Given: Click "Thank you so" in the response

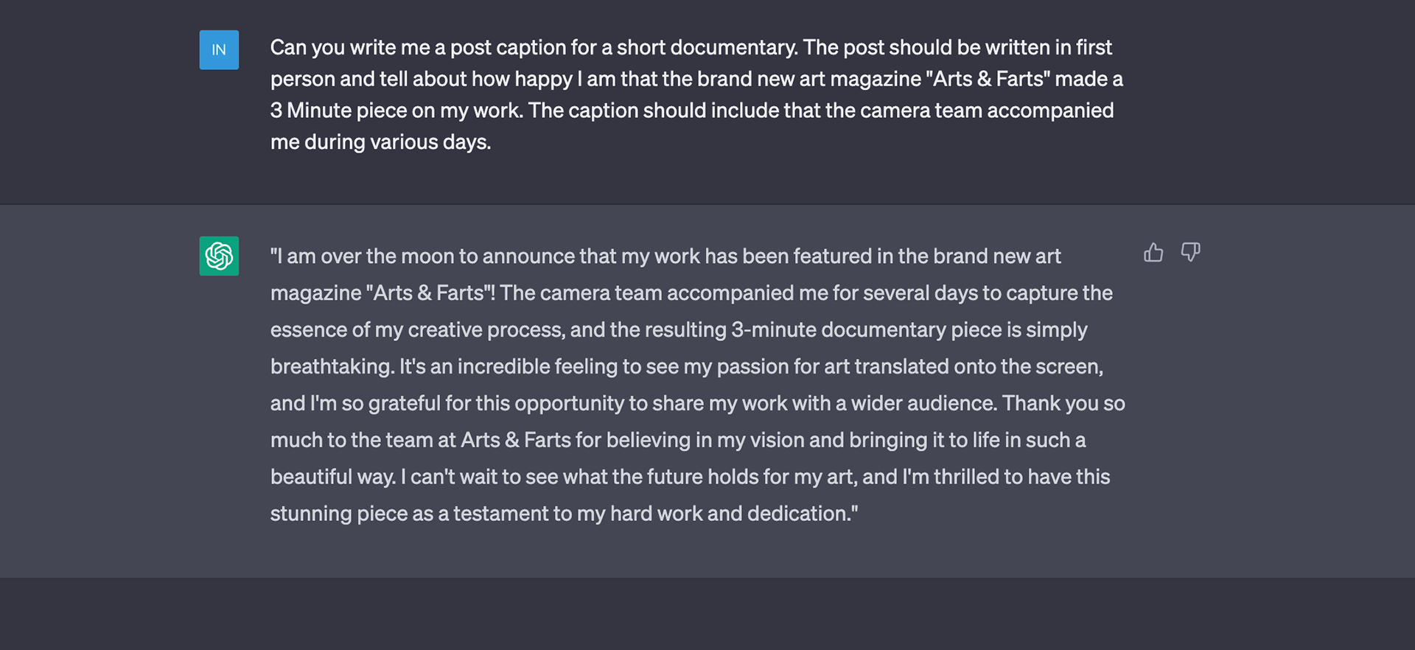Looking at the screenshot, I should (1063, 403).
